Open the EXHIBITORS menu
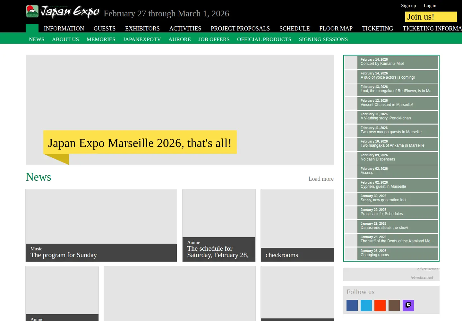The height and width of the screenshot is (321, 462). [142, 29]
